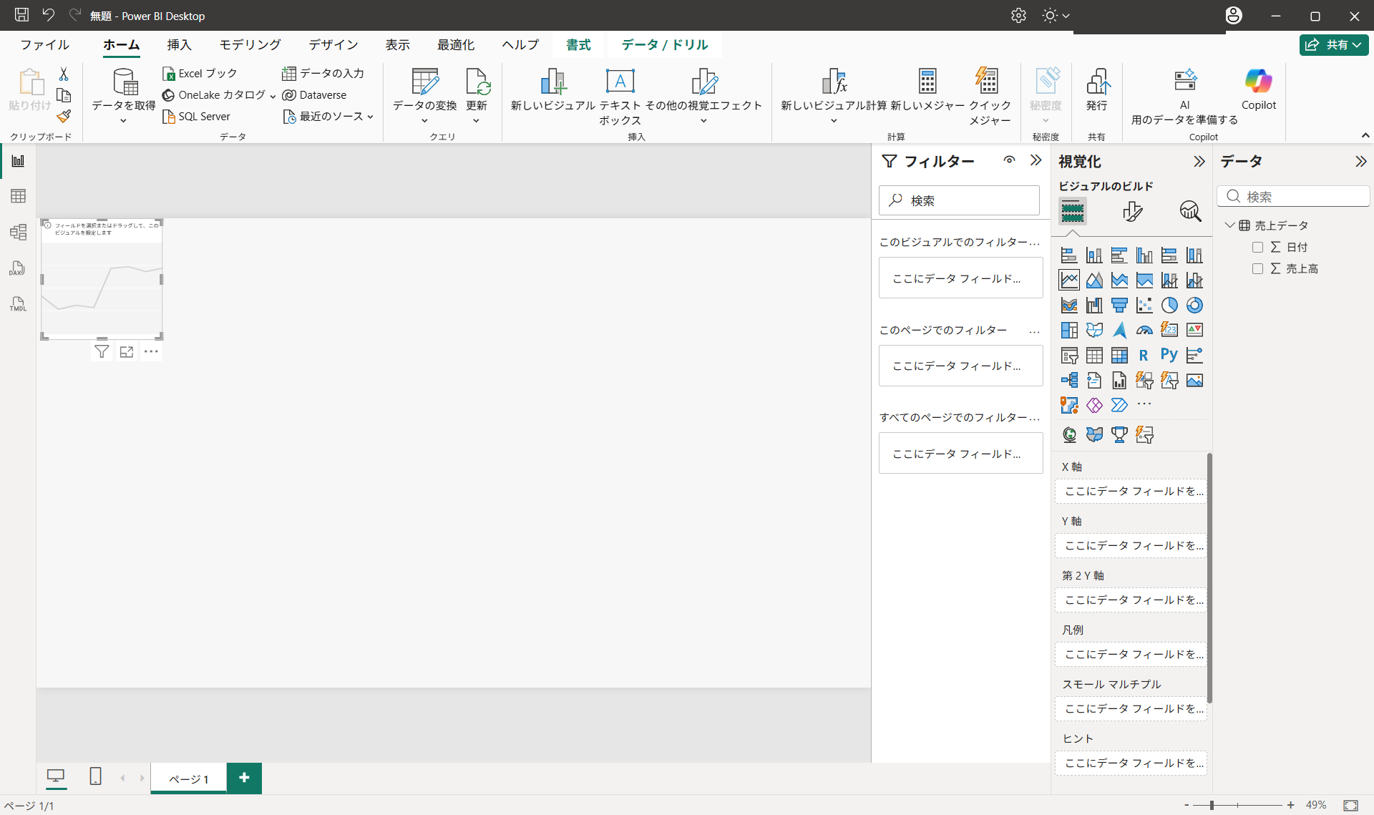Image resolution: width=1374 pixels, height=815 pixels.
Task: Click the 検索 box in データ pane
Action: coord(1293,197)
